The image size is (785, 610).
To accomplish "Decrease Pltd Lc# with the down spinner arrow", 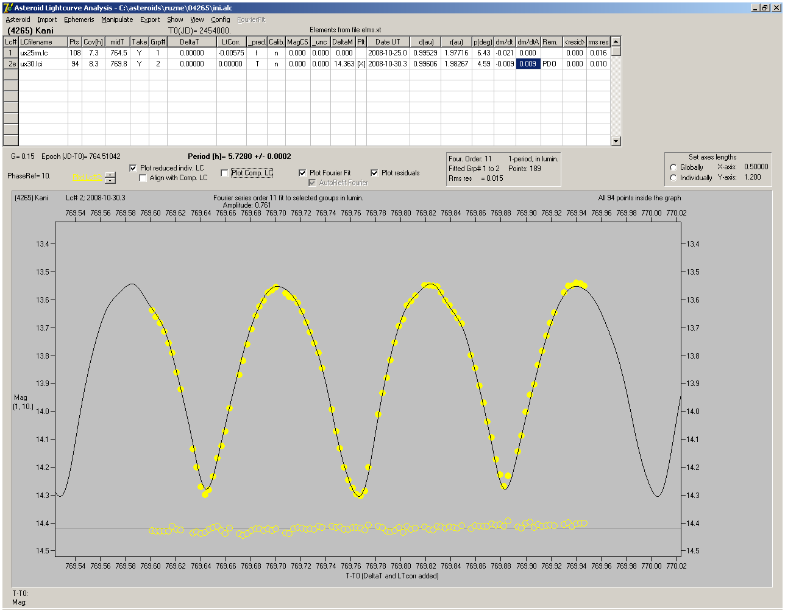I will pyautogui.click(x=110, y=180).
